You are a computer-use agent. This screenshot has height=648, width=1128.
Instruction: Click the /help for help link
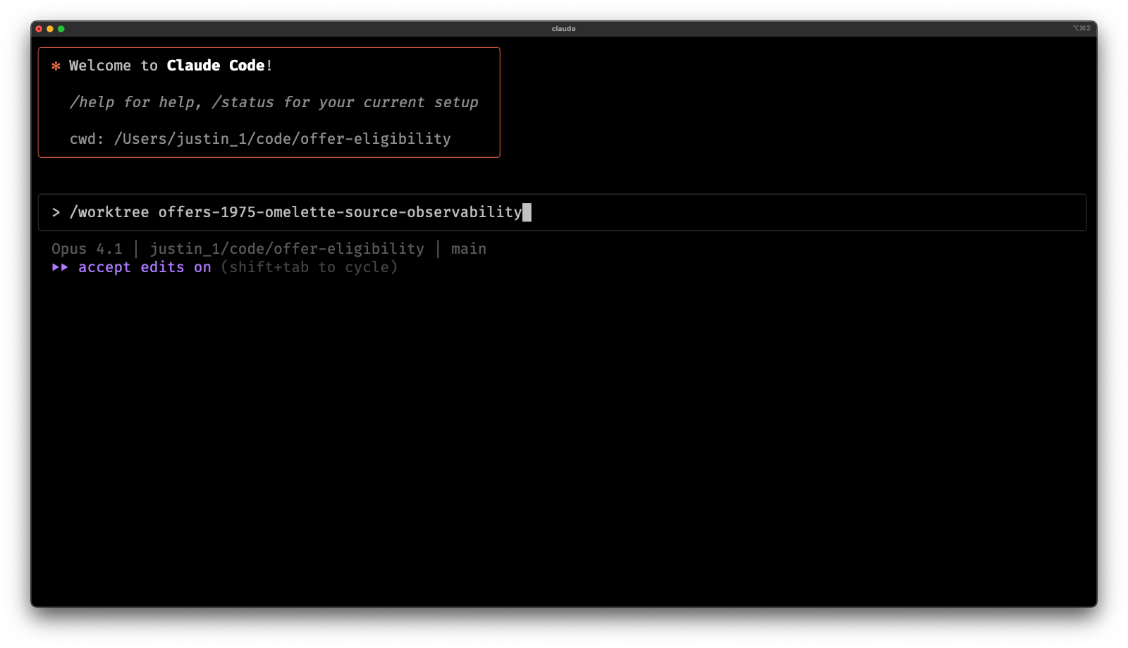(x=118, y=102)
